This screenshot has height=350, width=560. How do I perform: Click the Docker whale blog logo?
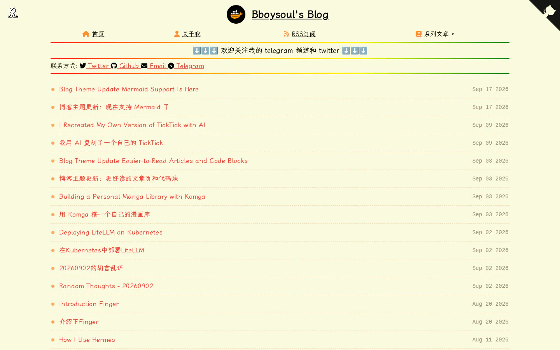coord(236,14)
